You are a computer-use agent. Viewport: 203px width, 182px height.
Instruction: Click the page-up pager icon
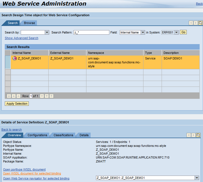pyautogui.click(x=14, y=96)
